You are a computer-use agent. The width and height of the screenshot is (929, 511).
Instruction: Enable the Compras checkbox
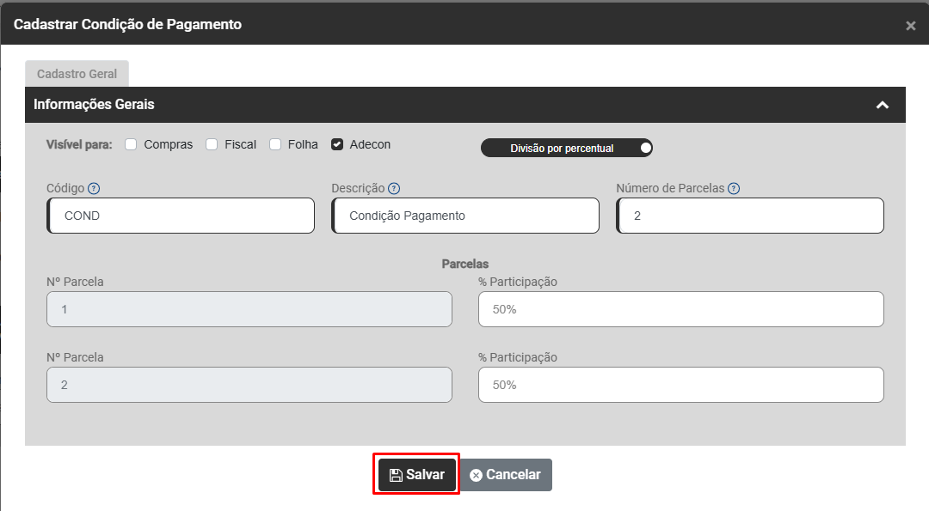(x=132, y=144)
